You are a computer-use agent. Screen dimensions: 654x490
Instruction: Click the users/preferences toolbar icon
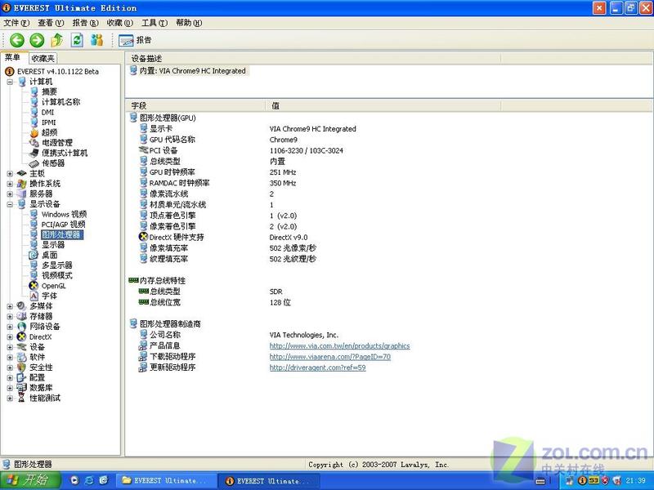coord(96,40)
